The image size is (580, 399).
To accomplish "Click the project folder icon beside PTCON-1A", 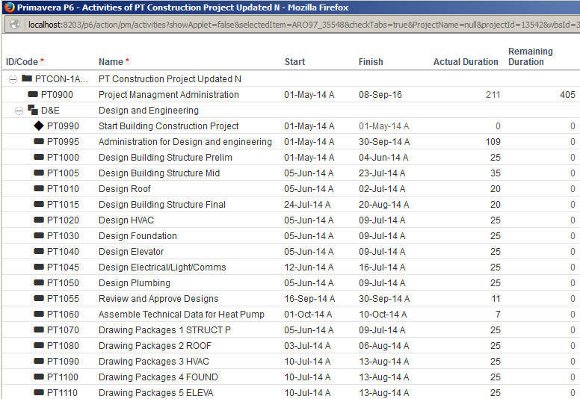I will coord(27,78).
